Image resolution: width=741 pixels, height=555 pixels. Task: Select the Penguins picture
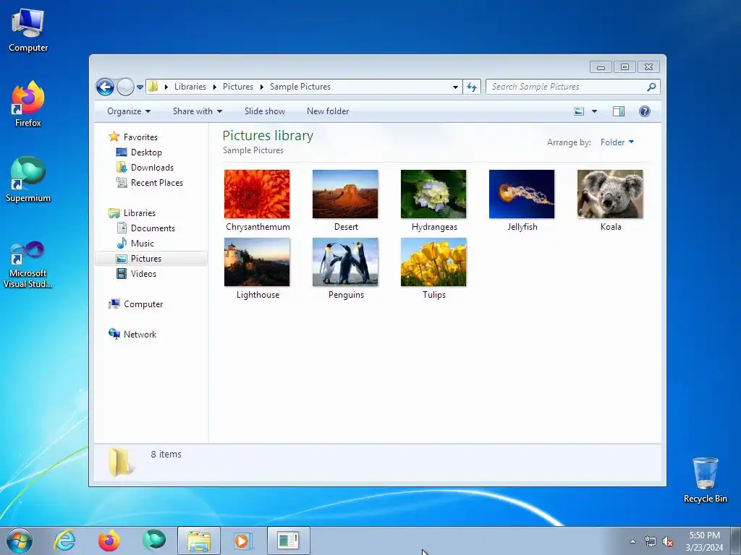tap(345, 269)
